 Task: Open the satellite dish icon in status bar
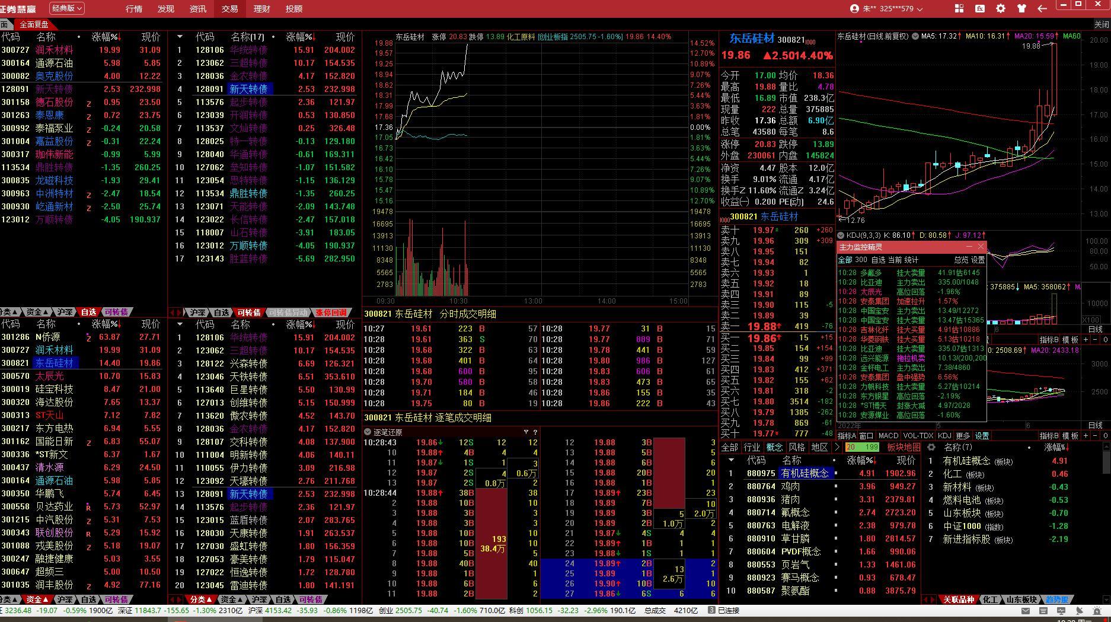pyautogui.click(x=1079, y=611)
